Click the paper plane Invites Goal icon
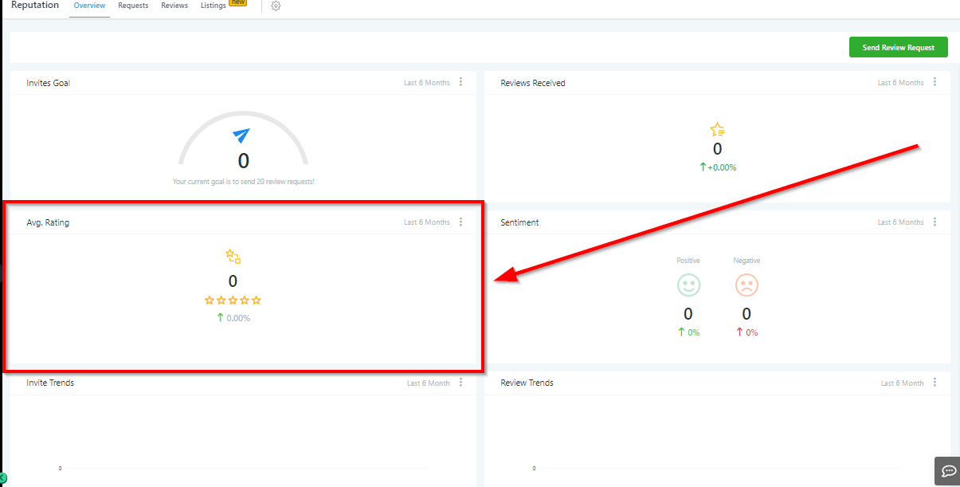960x487 pixels. 241,135
